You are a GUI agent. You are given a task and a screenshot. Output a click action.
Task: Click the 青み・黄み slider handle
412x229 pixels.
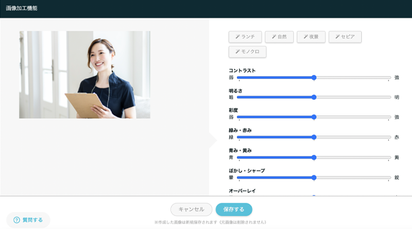pyautogui.click(x=314, y=157)
